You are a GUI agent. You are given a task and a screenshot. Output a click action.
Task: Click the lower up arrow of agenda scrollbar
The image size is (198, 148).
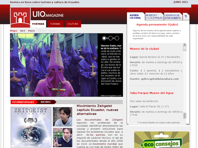click(185, 114)
